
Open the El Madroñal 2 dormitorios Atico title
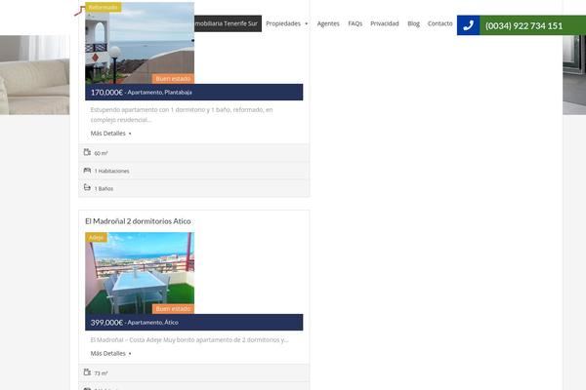138,221
